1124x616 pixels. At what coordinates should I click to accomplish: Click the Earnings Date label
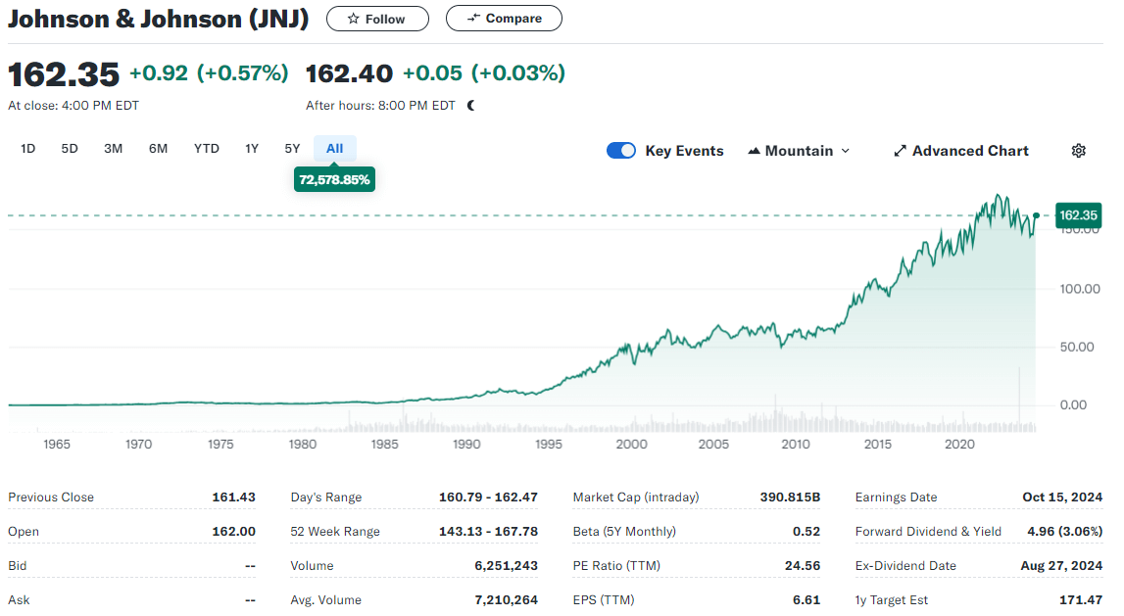(896, 498)
